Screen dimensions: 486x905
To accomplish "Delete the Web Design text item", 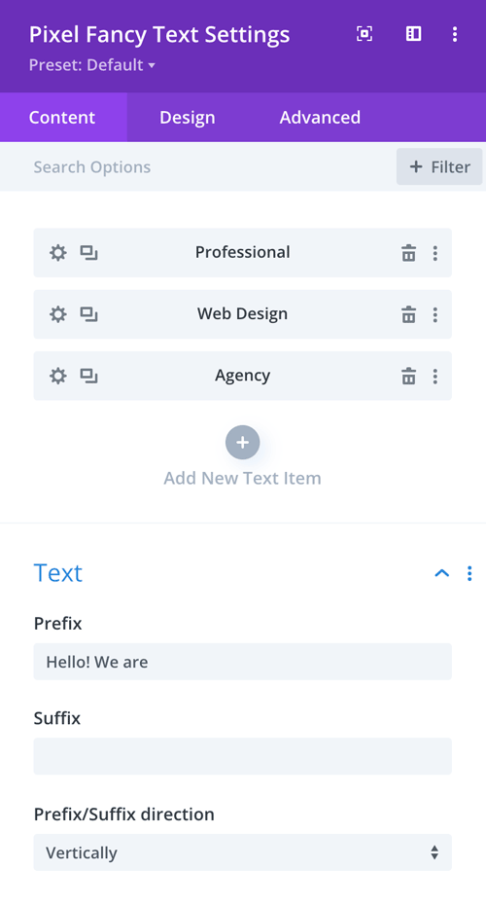I will [409, 314].
